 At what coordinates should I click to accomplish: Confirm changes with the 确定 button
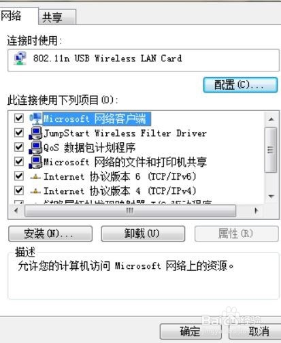click(191, 331)
